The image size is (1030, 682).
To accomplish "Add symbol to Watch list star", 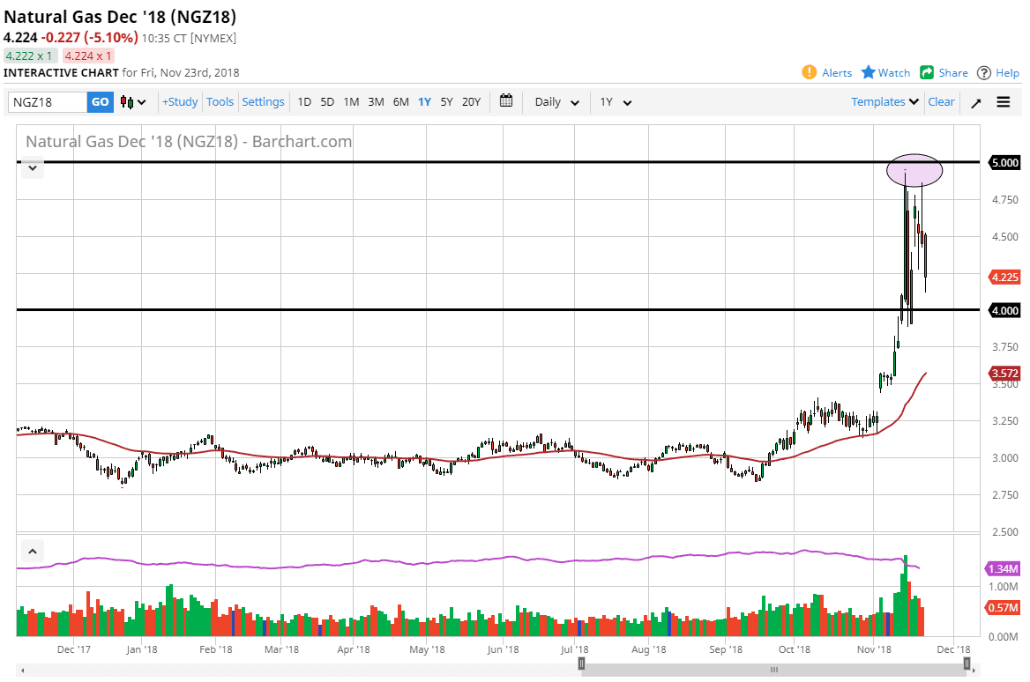I will 869,72.
